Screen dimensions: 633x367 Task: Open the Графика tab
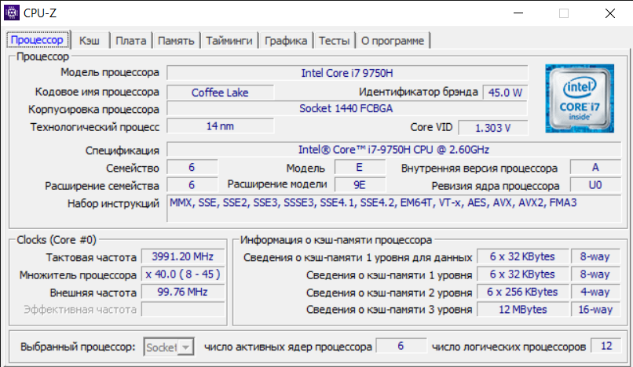286,40
